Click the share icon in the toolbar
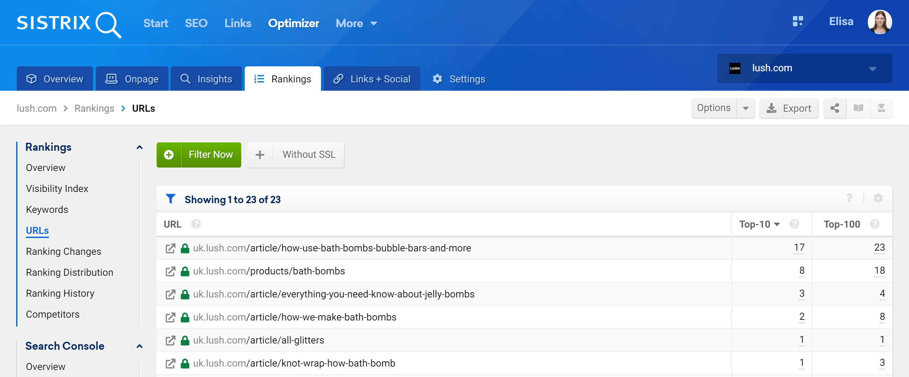This screenshot has height=377, width=909. click(835, 108)
